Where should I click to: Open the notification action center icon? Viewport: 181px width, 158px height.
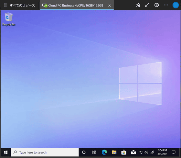pyautogui.click(x=174, y=152)
